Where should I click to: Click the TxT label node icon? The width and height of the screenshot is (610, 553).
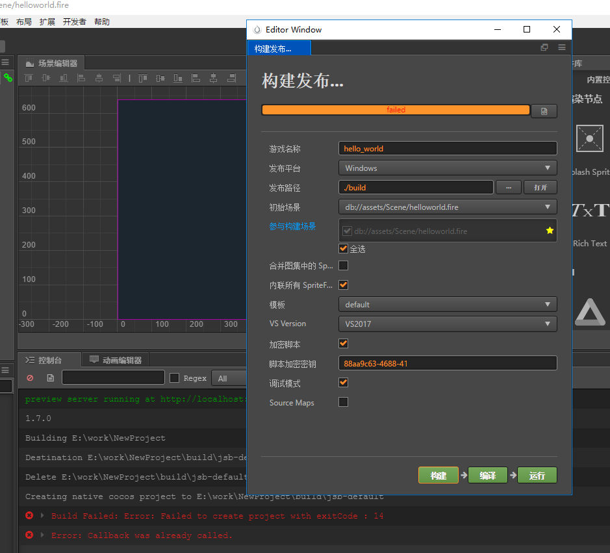click(590, 210)
